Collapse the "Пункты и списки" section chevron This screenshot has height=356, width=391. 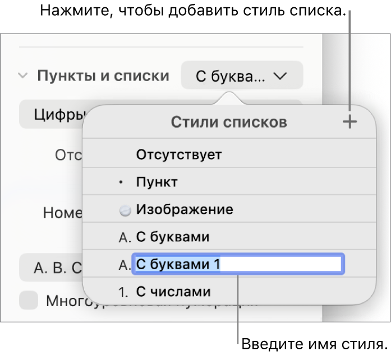click(x=23, y=75)
